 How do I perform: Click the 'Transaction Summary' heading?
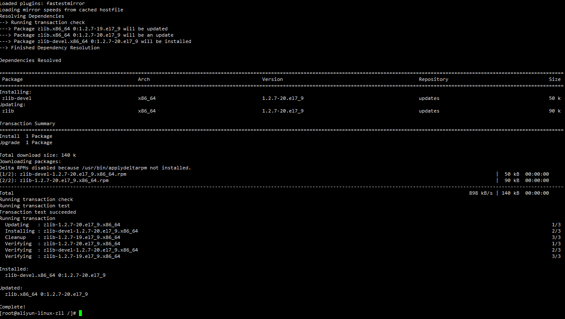pyautogui.click(x=27, y=123)
